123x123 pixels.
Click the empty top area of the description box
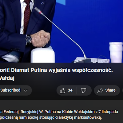click(61, 105)
